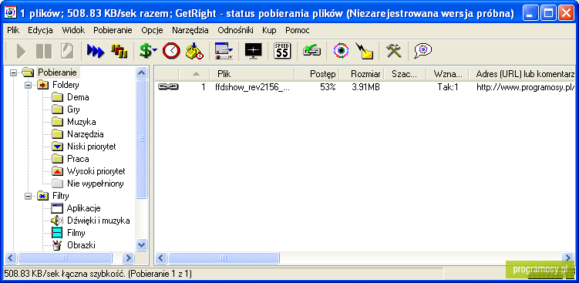Screen dimensions: 579x283
Task: Click the speech bubble toolbar icon
Action: coord(422,51)
